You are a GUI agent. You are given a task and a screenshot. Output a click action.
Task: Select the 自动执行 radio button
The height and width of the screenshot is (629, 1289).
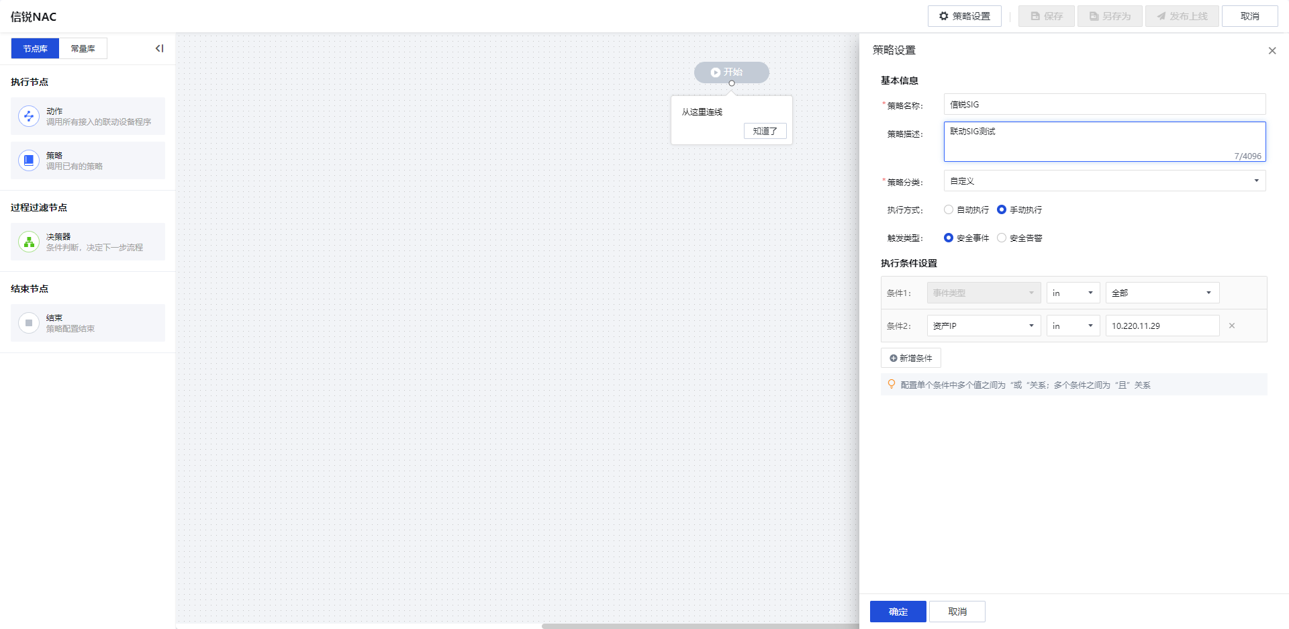(948, 209)
